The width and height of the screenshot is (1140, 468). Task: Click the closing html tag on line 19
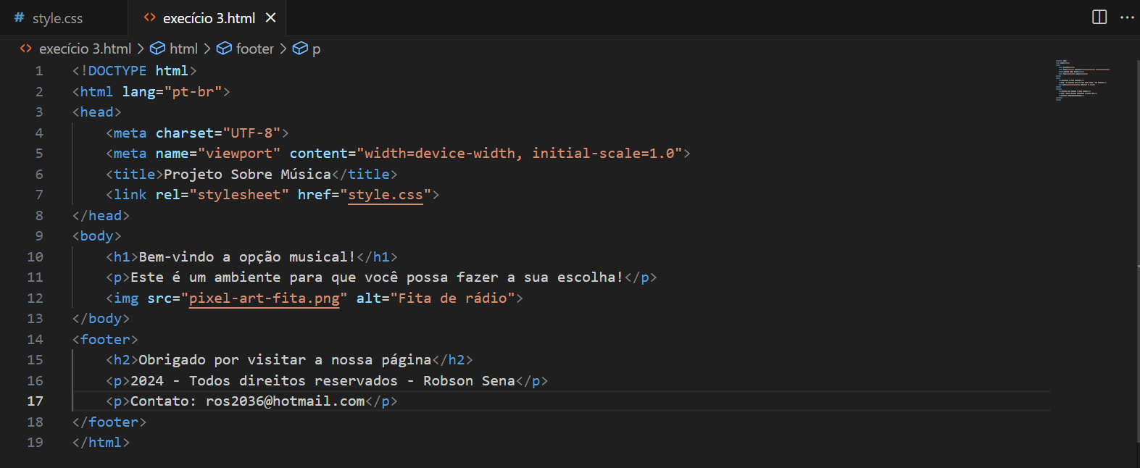(101, 443)
